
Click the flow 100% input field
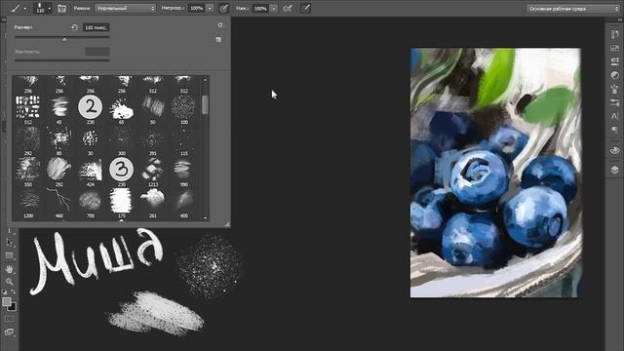[x=260, y=9]
